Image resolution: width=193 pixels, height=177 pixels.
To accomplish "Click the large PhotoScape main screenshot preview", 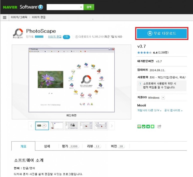I will (x=71, y=80).
